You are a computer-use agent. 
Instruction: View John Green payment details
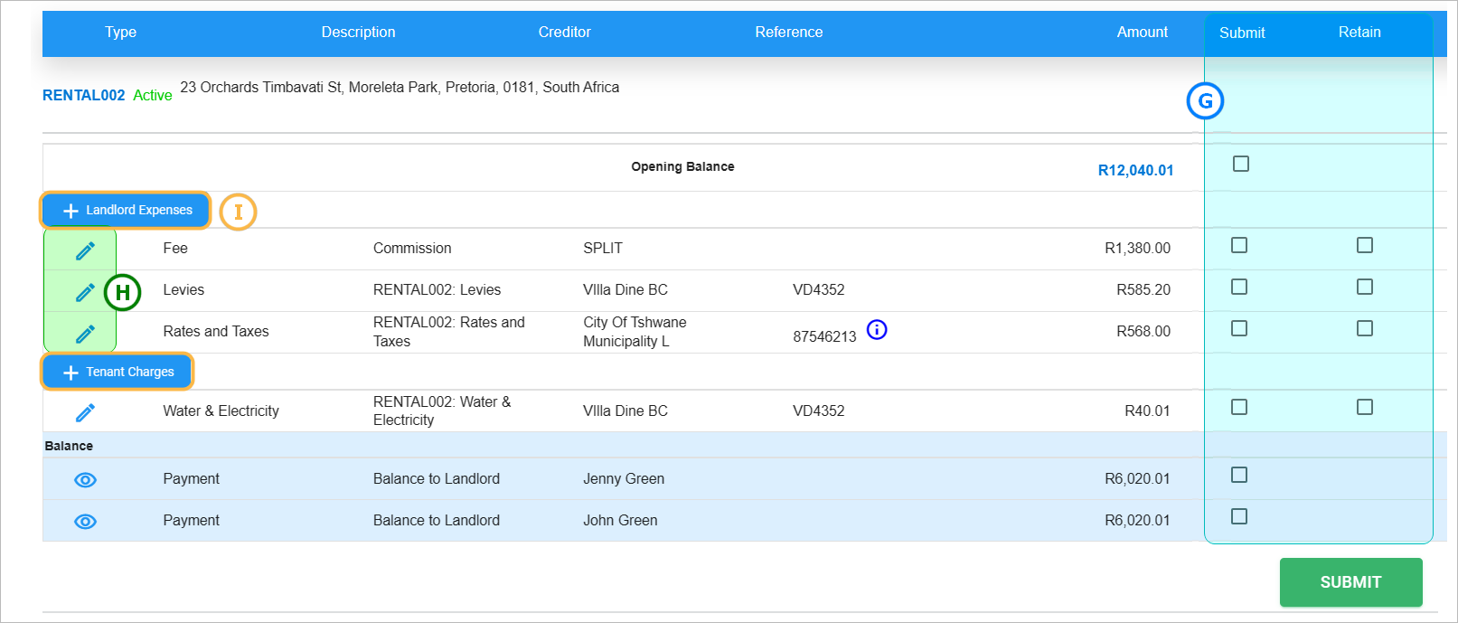click(85, 522)
